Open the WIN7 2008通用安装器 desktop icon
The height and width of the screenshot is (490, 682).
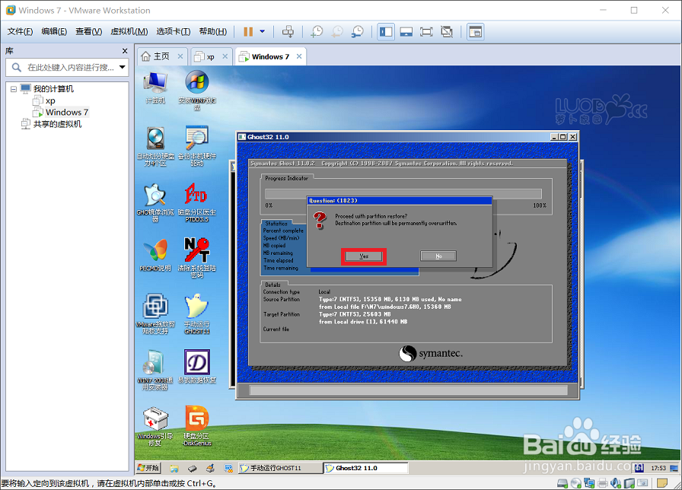(x=155, y=370)
